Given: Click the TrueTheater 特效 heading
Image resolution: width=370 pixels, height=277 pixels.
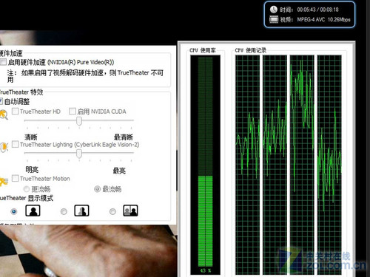Looking at the screenshot, I should point(21,92).
